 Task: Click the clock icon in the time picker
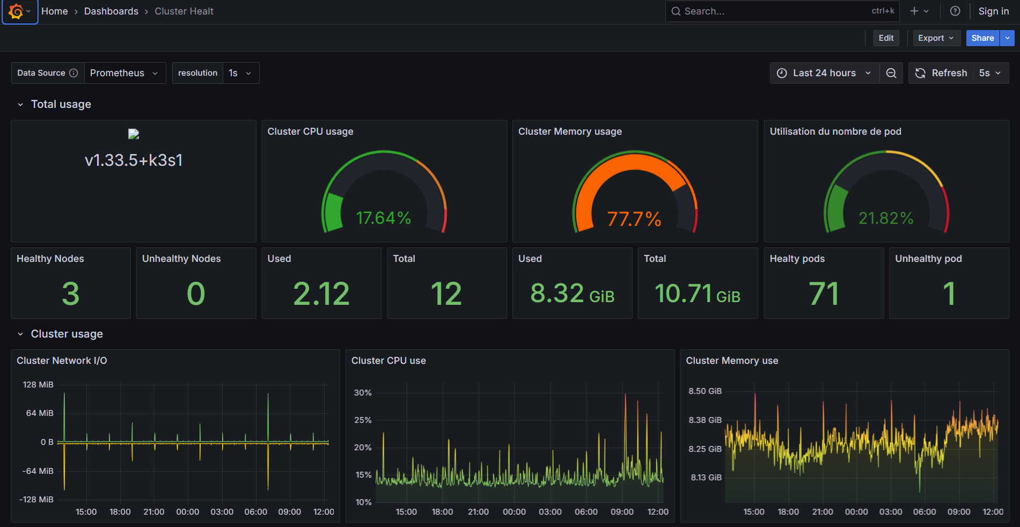[x=782, y=73]
